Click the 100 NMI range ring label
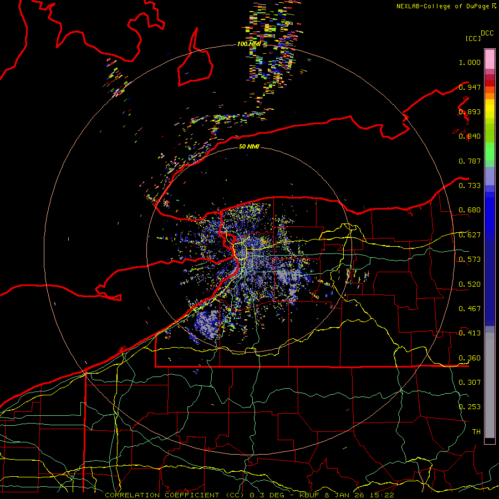 [249, 44]
